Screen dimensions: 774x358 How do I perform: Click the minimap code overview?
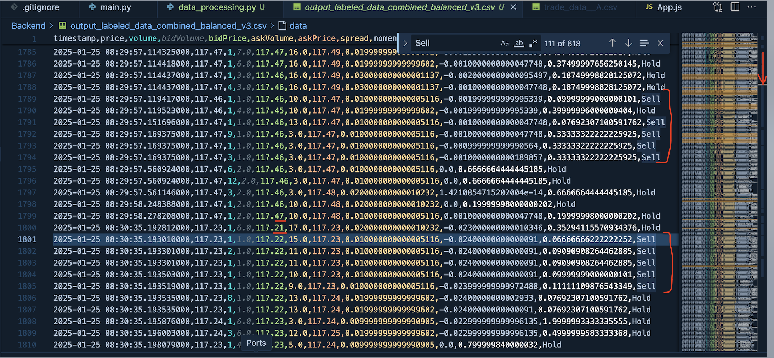point(719,192)
